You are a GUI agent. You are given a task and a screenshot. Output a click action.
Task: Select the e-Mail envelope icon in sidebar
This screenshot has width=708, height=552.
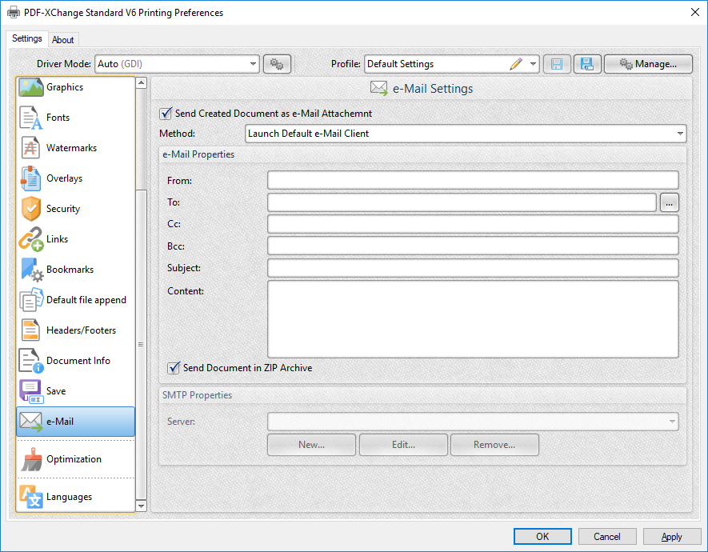pyautogui.click(x=30, y=422)
